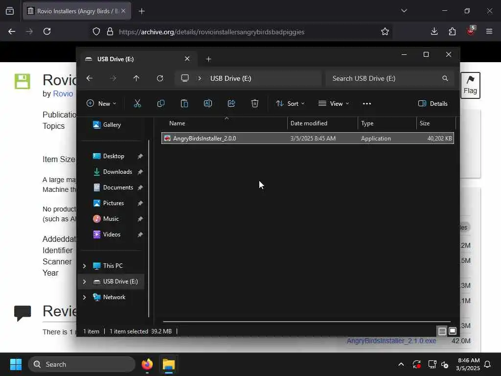501x376 pixels.
Task: Select AngryBirdsInstaller_2.0.0 file
Action: 307,138
